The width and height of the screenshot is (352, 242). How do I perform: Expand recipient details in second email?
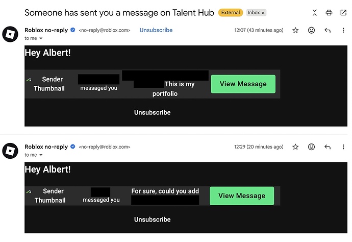(x=41, y=155)
